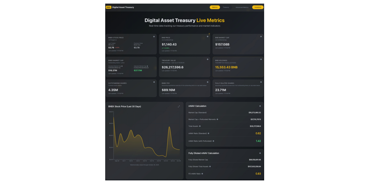Show info for Fully Diluted Shares card

pyautogui.click(x=261, y=82)
